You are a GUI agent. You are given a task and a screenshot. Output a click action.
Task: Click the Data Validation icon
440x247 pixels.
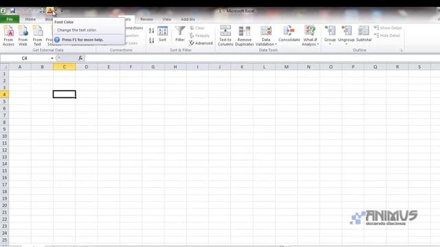(266, 31)
